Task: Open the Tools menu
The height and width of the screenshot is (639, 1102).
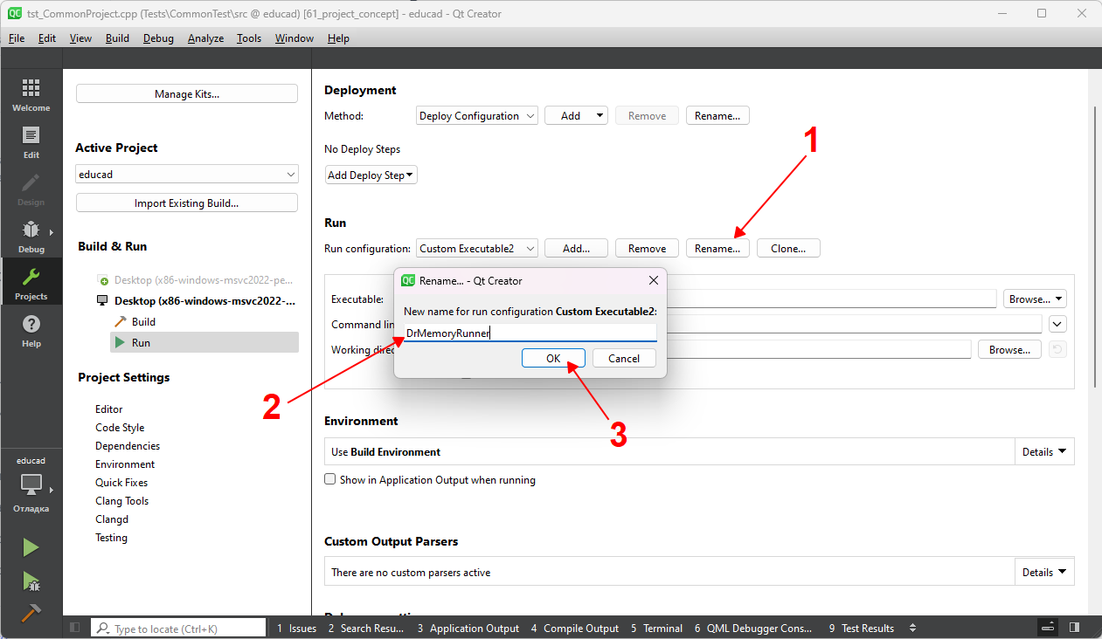Action: pyautogui.click(x=249, y=38)
